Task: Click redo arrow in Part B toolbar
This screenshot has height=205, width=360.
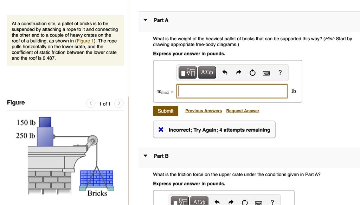Action: click(231, 202)
